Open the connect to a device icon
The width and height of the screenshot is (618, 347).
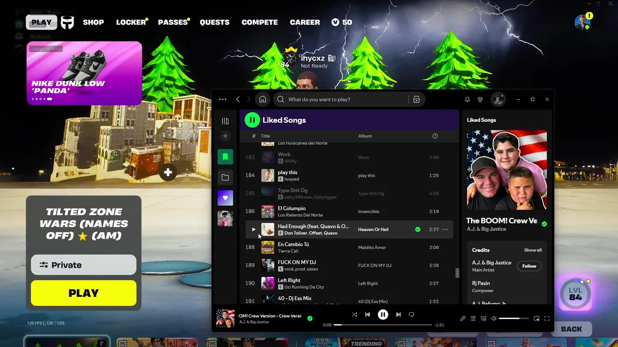pos(483,319)
